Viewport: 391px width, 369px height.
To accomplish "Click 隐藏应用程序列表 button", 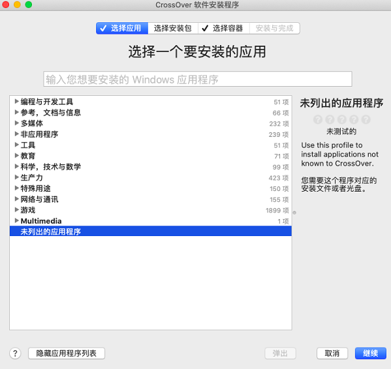I will tap(67, 353).
